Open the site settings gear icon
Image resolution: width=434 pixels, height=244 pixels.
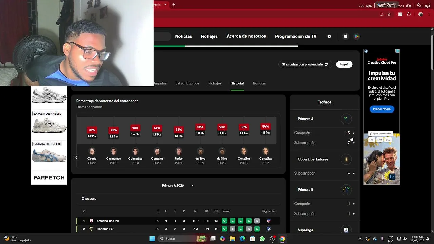(329, 36)
